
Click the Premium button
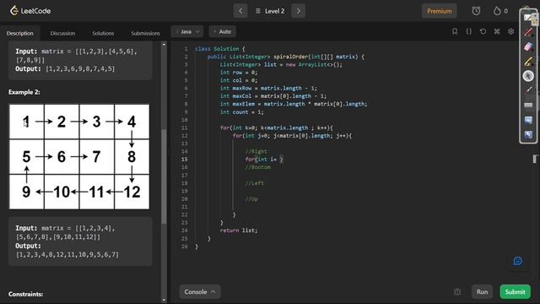coord(439,11)
